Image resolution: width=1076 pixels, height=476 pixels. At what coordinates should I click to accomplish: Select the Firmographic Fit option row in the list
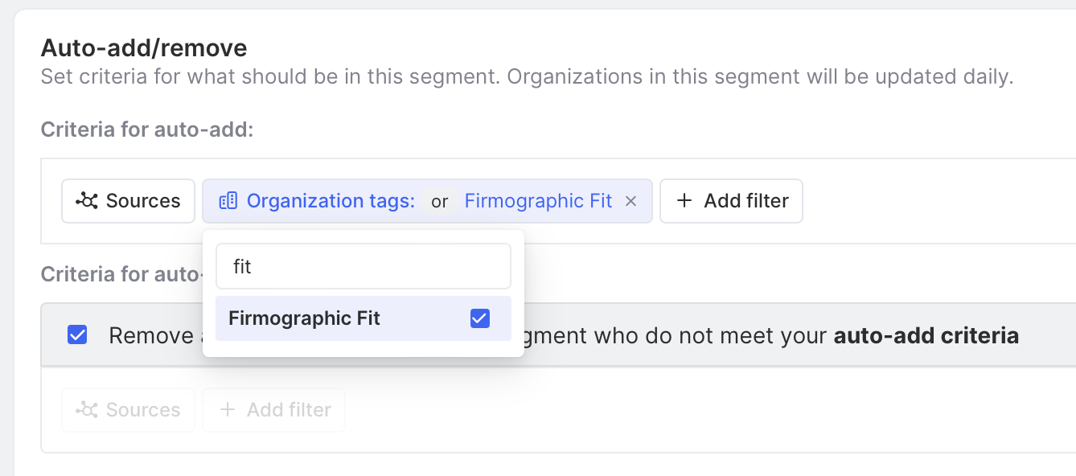(305, 318)
